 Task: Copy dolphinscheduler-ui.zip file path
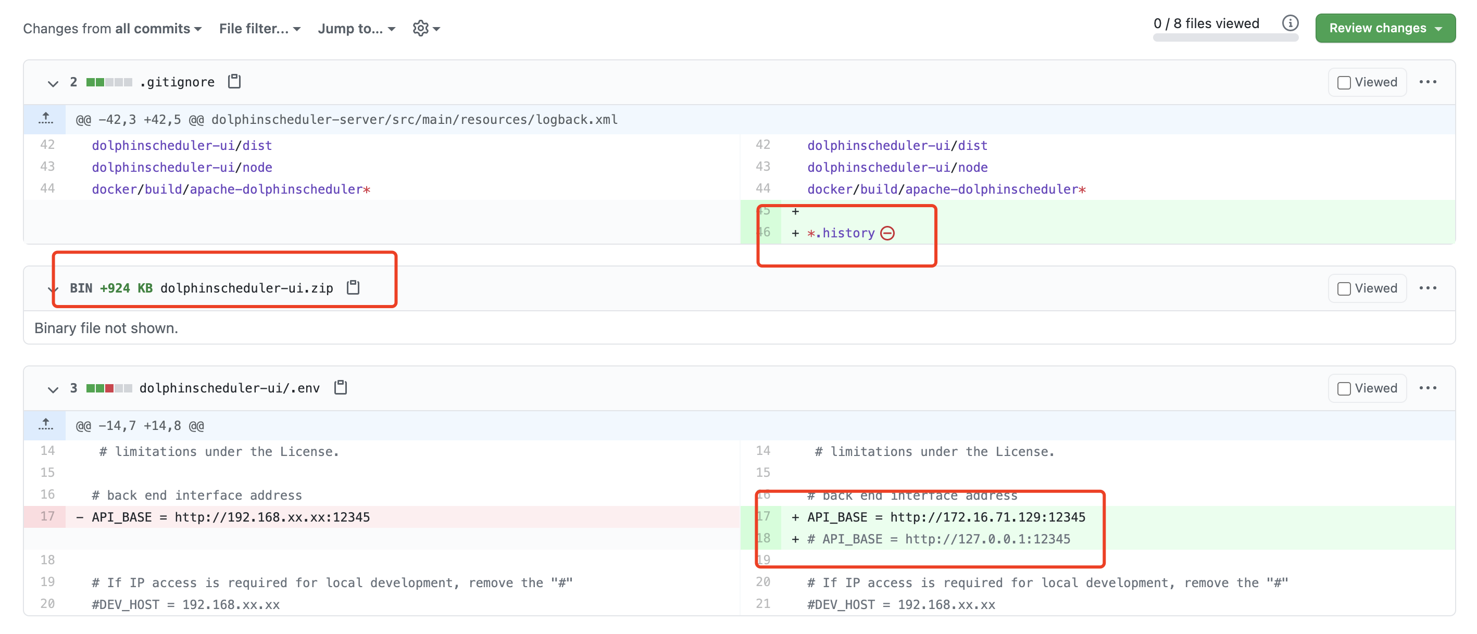[x=353, y=287]
